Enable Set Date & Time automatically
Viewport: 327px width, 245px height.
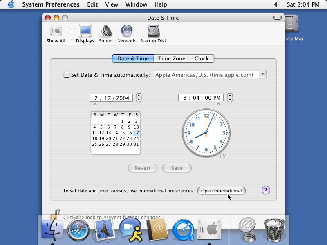pos(66,75)
